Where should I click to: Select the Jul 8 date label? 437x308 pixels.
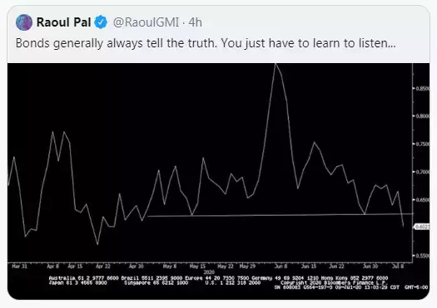tap(398, 266)
